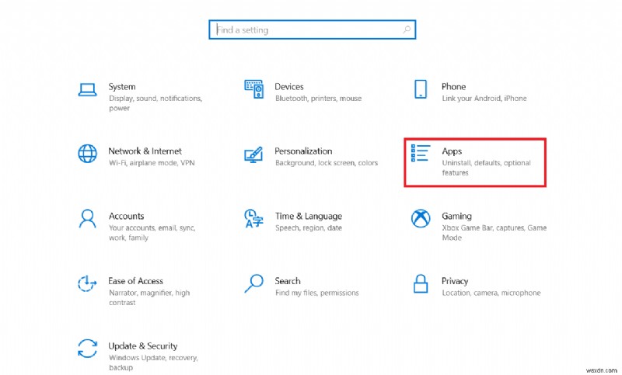Open the Ease of Access icon
The width and height of the screenshot is (622, 375).
point(88,283)
